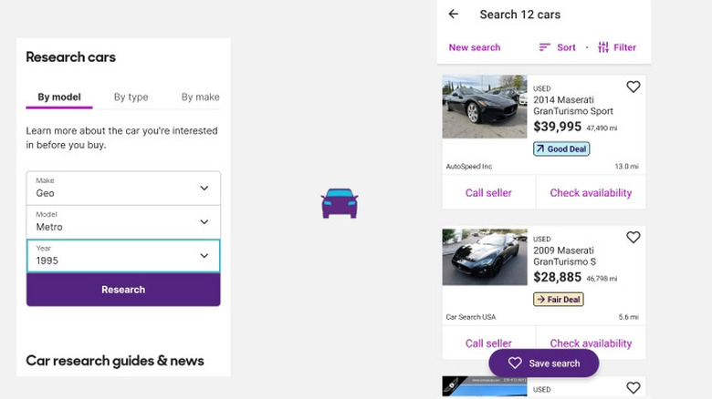
Task: Favorite the 2014 Maserati GranTurismo Sport
Action: coord(633,87)
